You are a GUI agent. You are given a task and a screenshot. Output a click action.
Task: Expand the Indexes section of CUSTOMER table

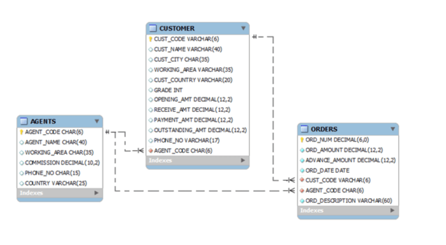coord(242,161)
